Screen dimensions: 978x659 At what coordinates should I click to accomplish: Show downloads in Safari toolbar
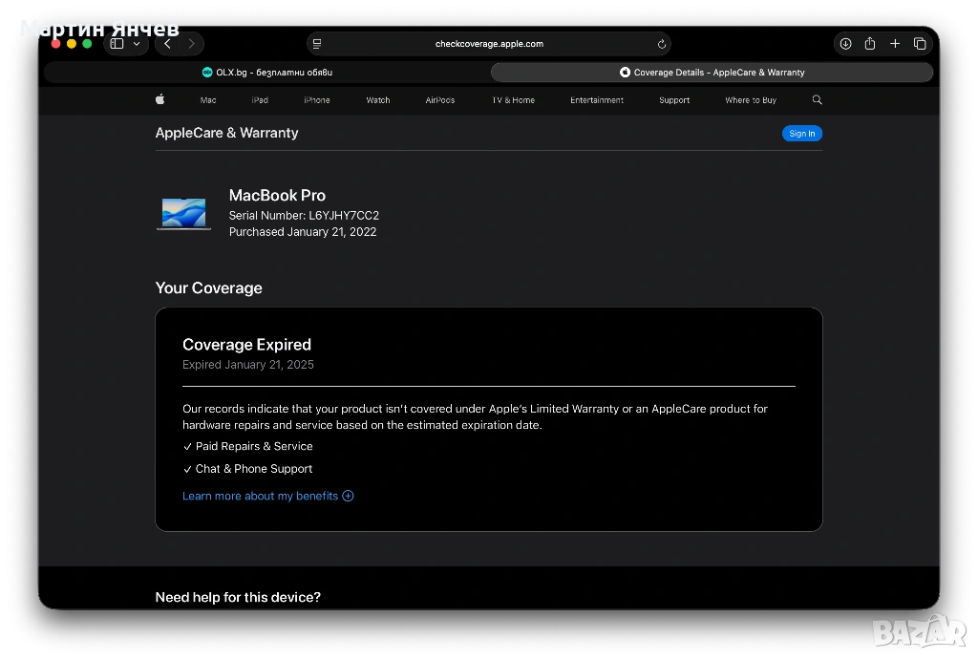[x=845, y=44]
